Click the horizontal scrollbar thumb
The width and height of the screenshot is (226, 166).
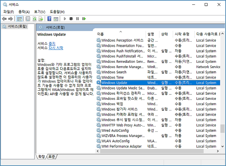(152, 151)
